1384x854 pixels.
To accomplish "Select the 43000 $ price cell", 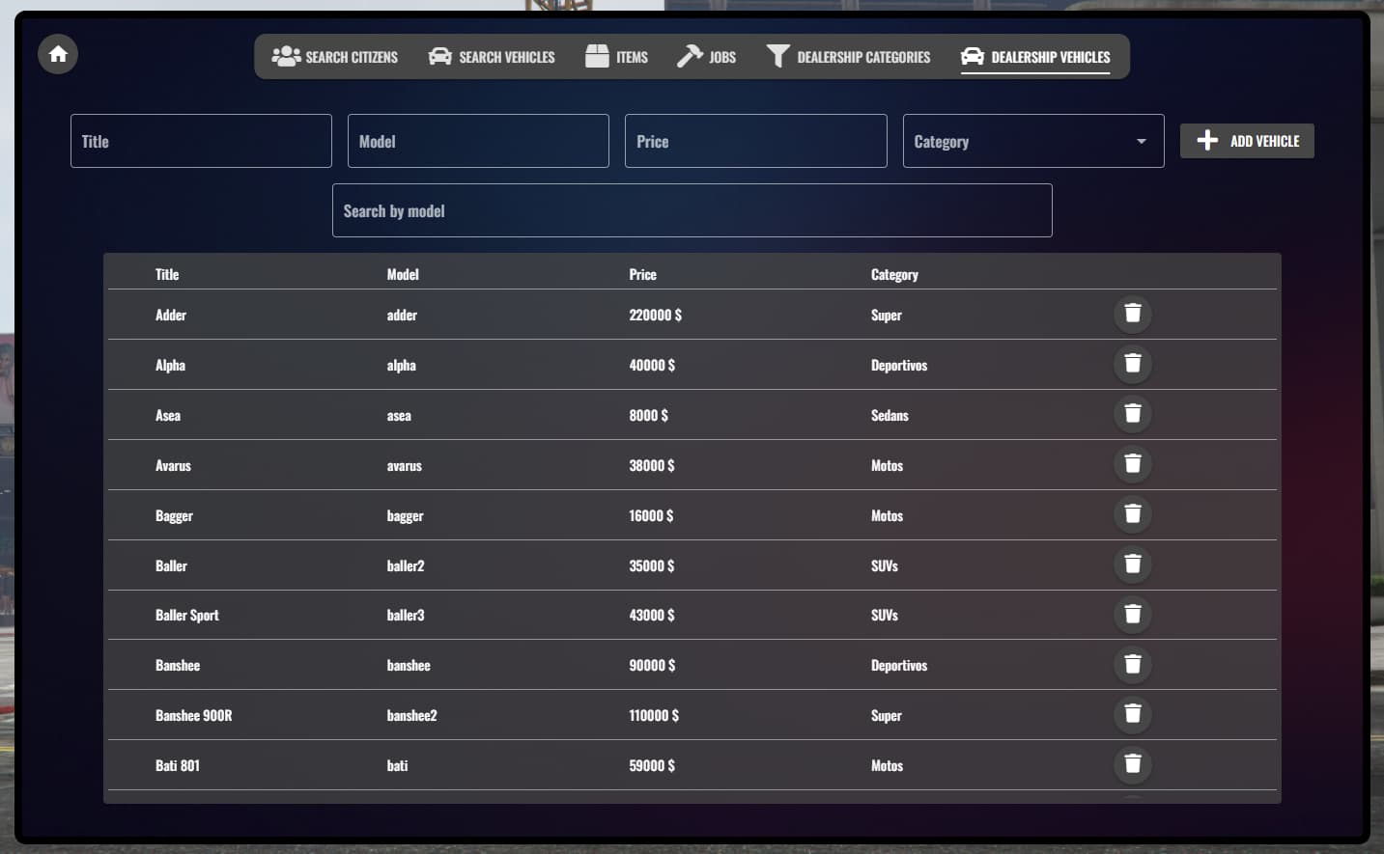I will (x=652, y=615).
